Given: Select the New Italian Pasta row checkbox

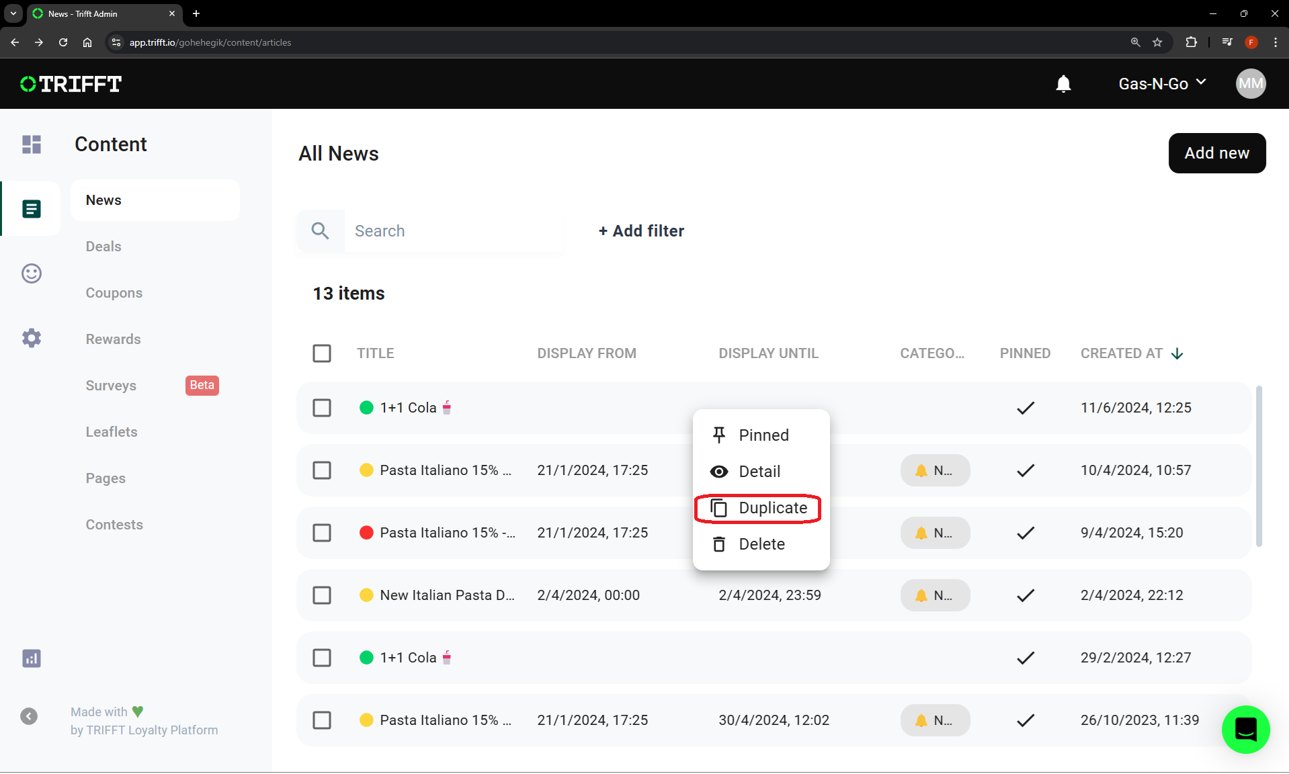Looking at the screenshot, I should point(322,595).
